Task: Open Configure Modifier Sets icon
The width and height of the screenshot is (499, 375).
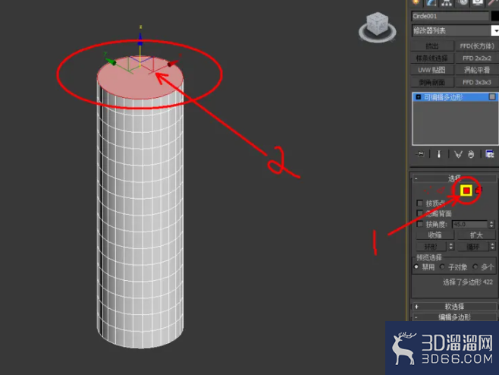Action: 489,155
